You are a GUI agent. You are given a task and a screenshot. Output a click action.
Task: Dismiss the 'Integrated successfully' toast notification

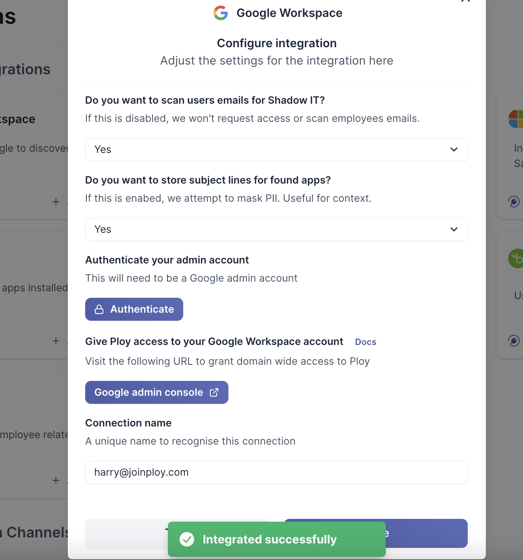(276, 539)
